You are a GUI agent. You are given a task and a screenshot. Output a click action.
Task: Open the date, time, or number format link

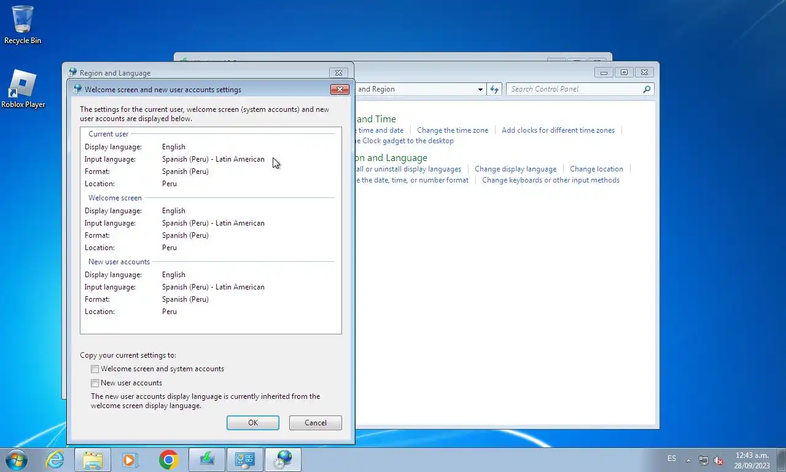coord(412,180)
